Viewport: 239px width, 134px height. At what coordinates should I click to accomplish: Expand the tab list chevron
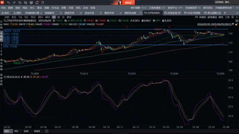pyautogui.click(x=237, y=13)
